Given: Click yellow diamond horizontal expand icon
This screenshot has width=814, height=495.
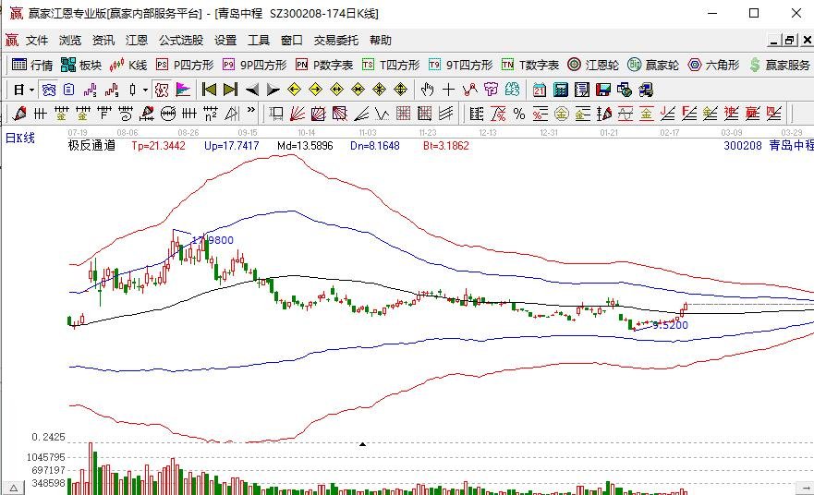Looking at the screenshot, I should click(337, 90).
